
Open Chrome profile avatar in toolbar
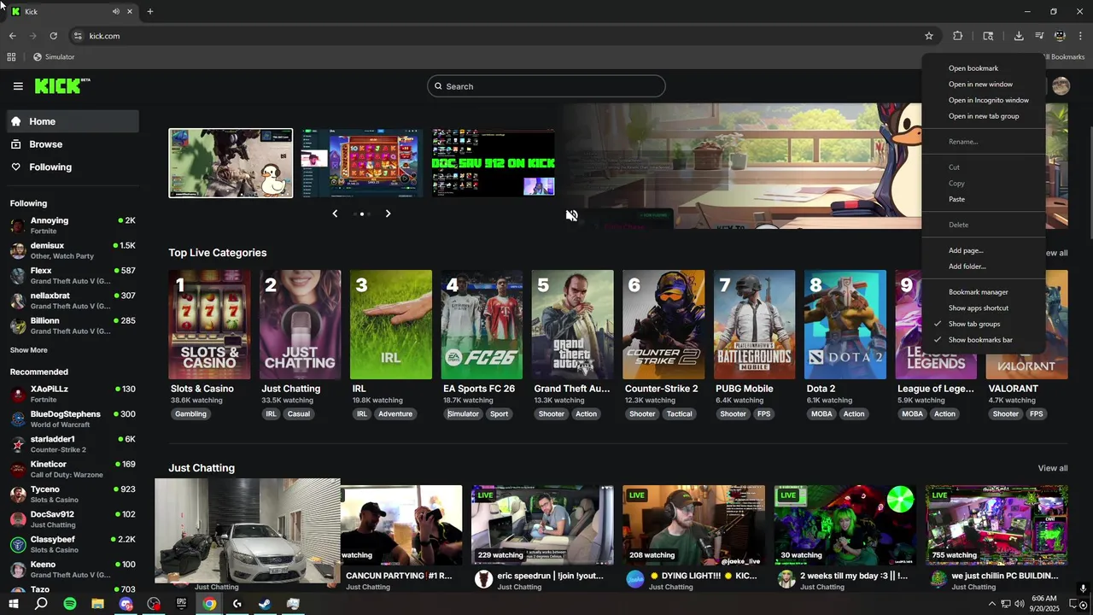coord(1060,36)
